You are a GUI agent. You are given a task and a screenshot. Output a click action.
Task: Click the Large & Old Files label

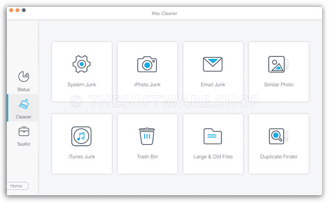pyautogui.click(x=213, y=157)
